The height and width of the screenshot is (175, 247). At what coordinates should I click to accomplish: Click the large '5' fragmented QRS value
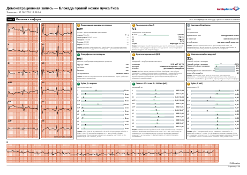pos(133,59)
